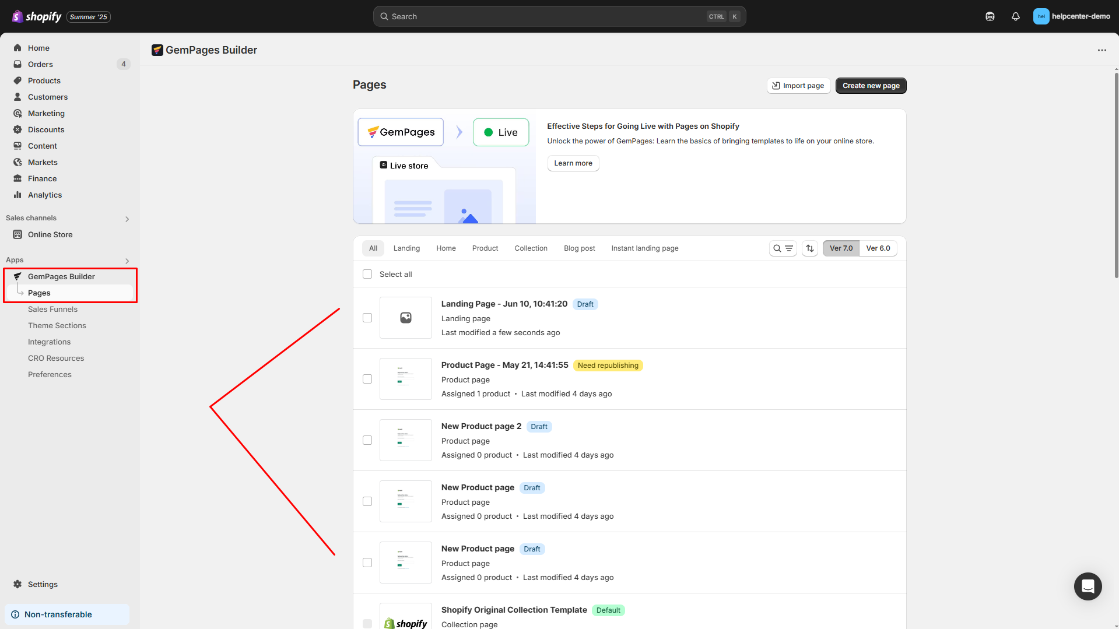Open the notification bell
Viewport: 1119px width, 629px height.
[x=1015, y=16]
